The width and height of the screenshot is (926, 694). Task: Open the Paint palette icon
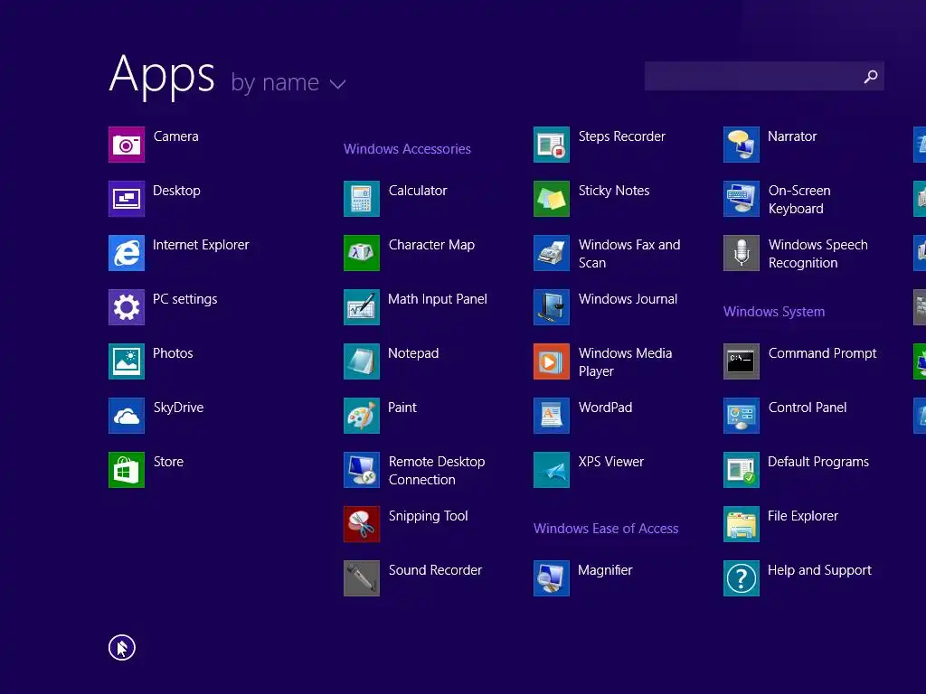click(362, 416)
